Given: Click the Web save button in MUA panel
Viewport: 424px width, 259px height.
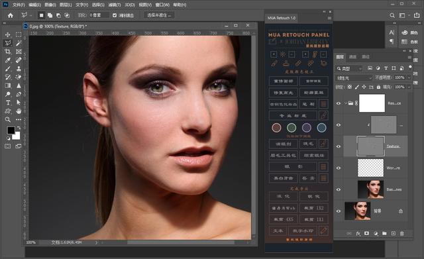Looking at the screenshot, I should coord(284,208).
